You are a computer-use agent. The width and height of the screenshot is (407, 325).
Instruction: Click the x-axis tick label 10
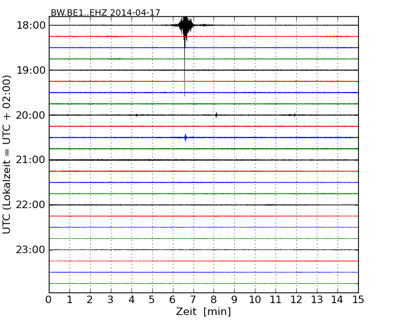255,299
